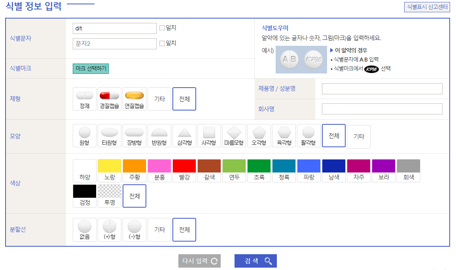Click the 제품명 / 성분명 input field
Screen dimensions: 456x270
(x=382, y=88)
